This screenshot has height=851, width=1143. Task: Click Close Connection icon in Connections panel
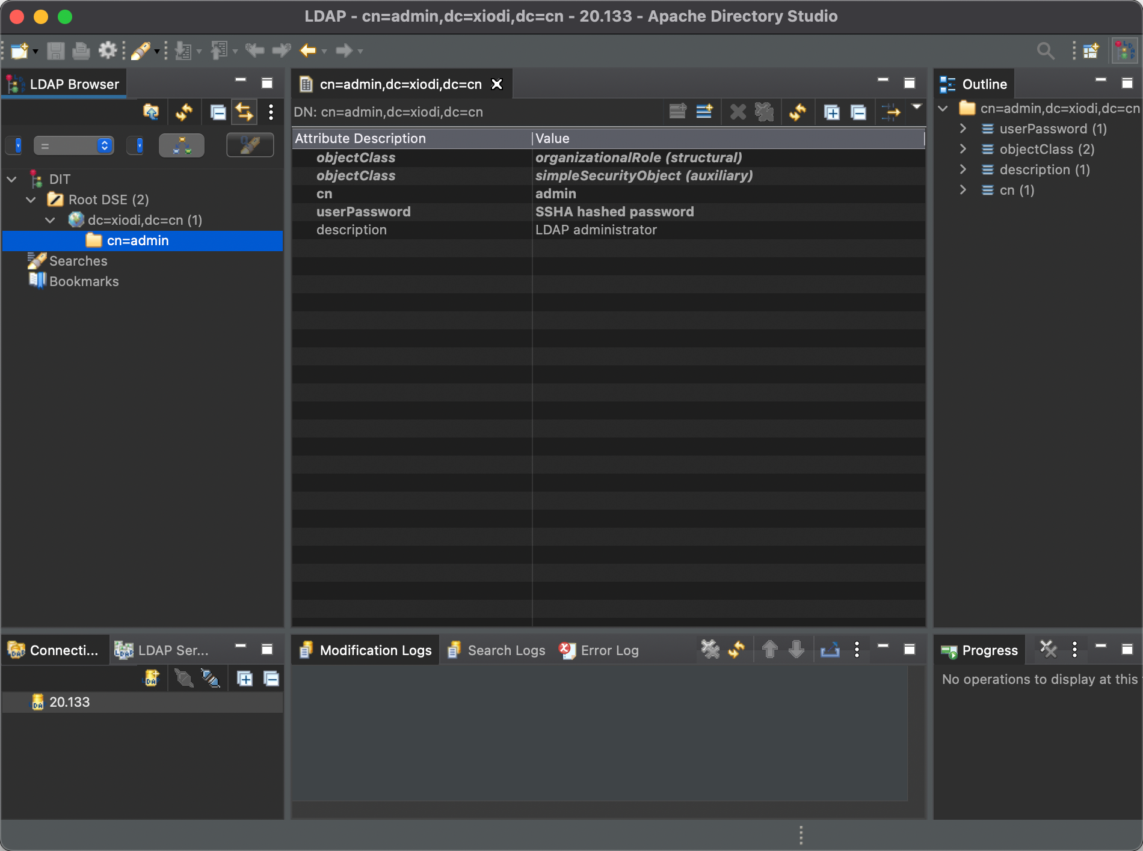tap(211, 679)
